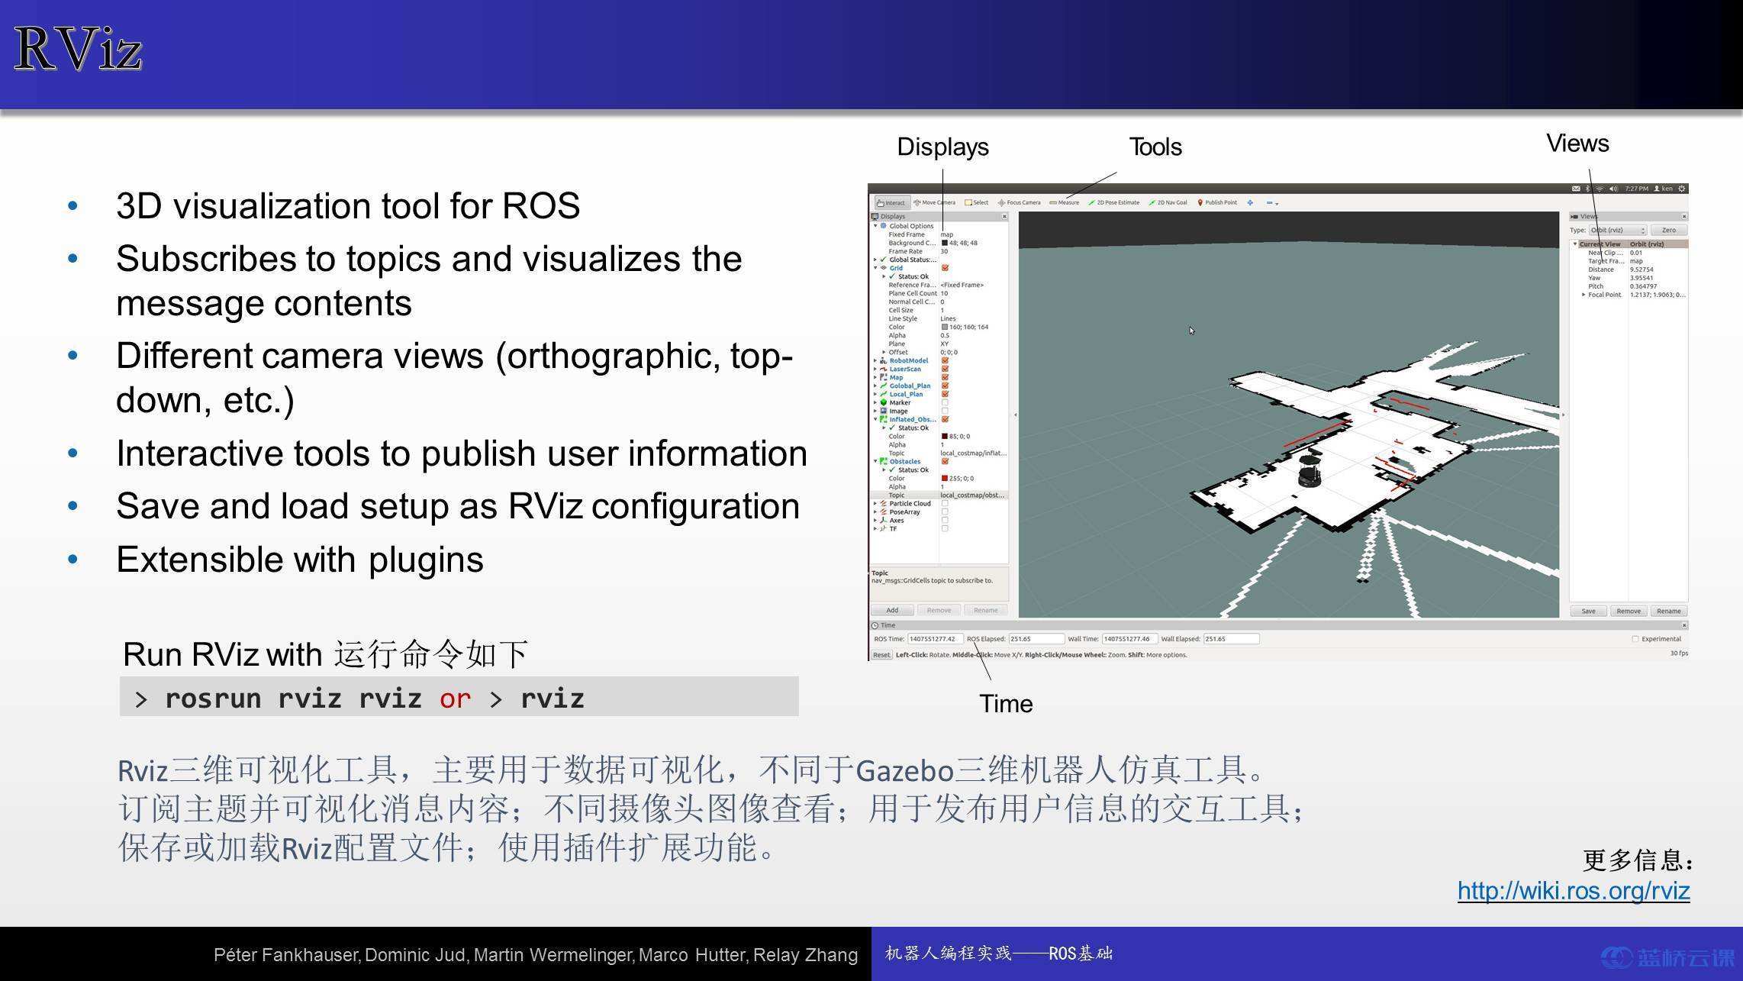Uncheck the LaserScan display checkbox
This screenshot has width=1743, height=981.
click(945, 369)
